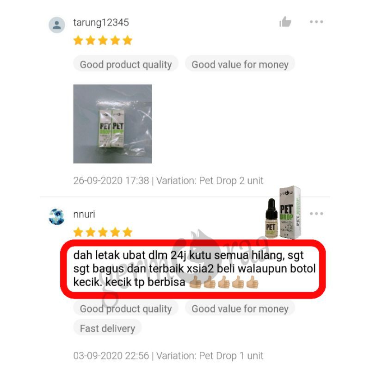Select nnuri's 'Good product quality' tag
370x370 pixels.
point(126,308)
